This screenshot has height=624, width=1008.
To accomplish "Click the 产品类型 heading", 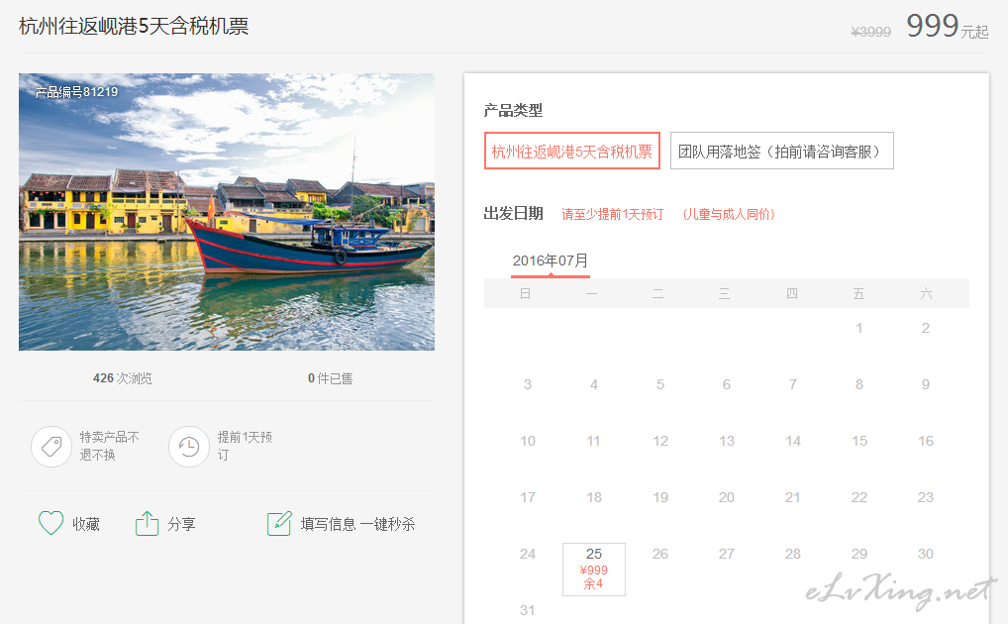I will pos(513,111).
